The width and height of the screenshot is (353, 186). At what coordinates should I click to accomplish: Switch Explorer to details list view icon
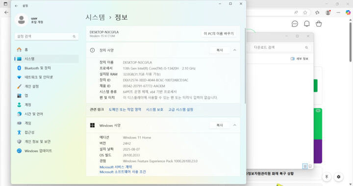click(x=305, y=166)
